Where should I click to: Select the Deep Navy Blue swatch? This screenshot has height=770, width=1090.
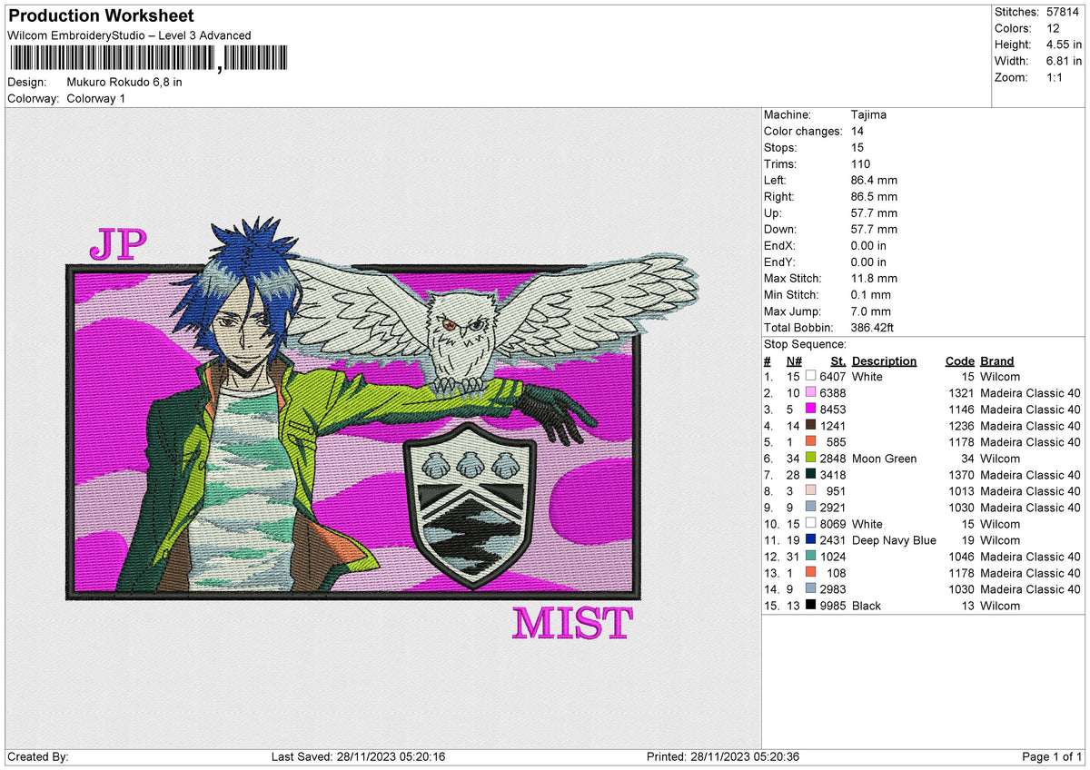point(810,540)
